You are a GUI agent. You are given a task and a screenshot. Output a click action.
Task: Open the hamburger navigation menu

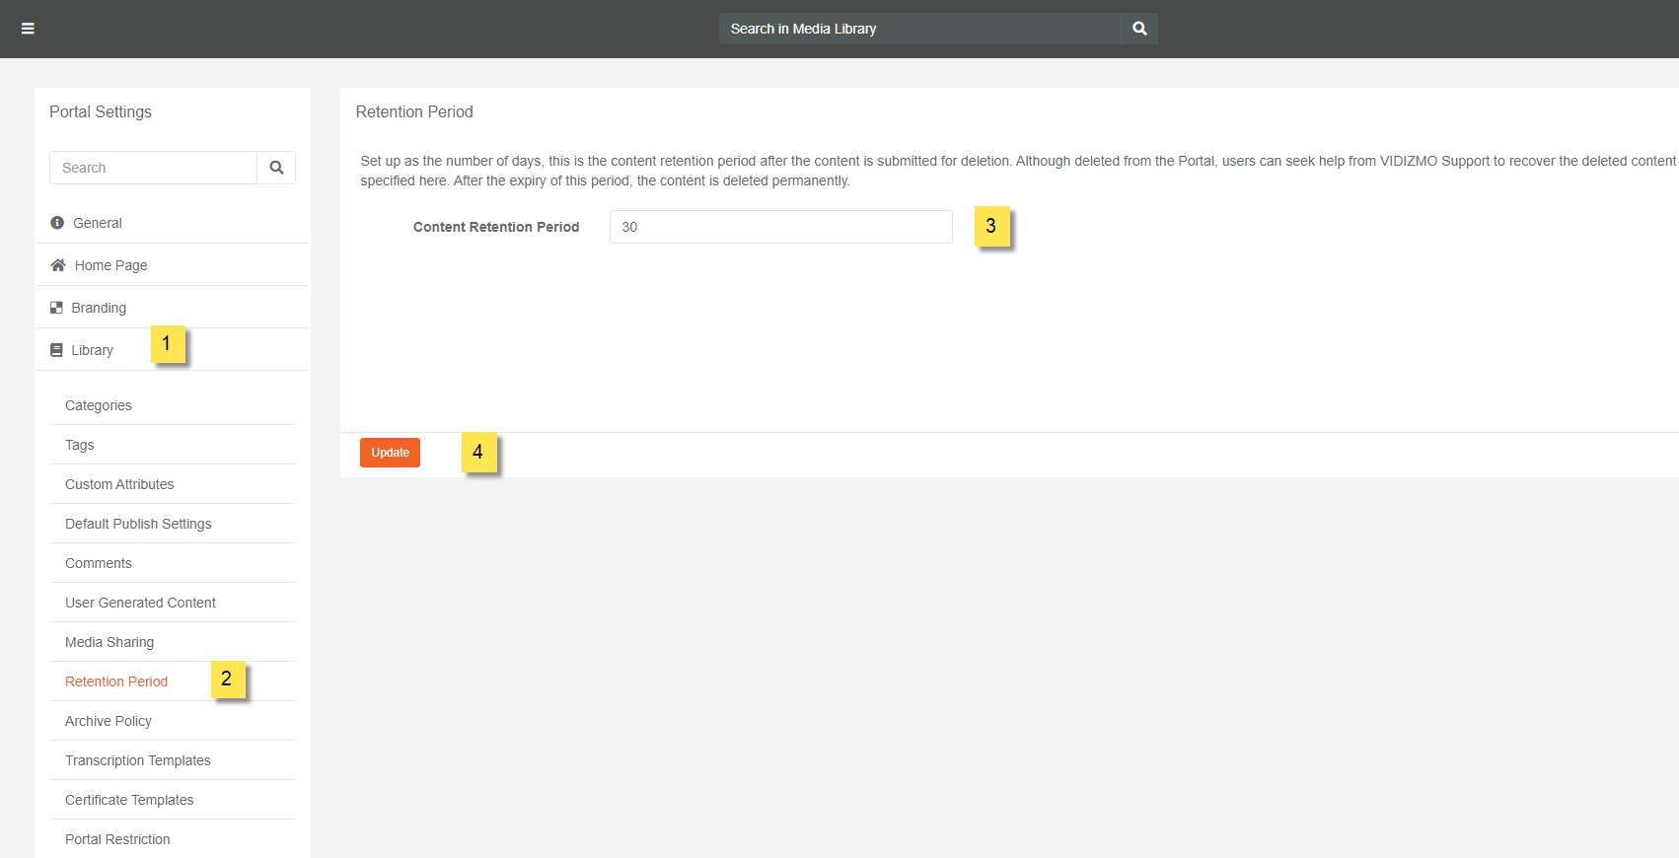pos(28,29)
